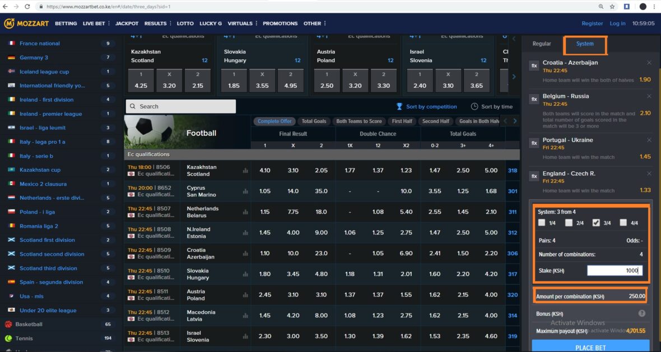Image resolution: width=661 pixels, height=352 pixels.
Task: Open the LOTTO page
Action: click(x=185, y=24)
